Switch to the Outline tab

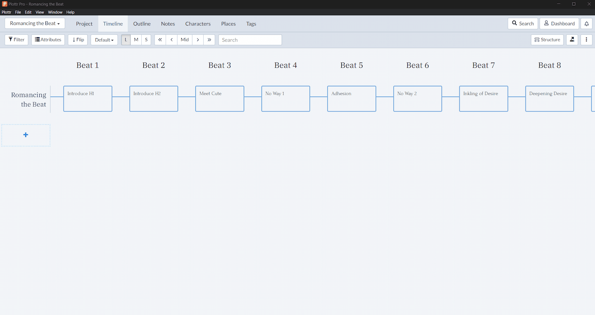pos(142,24)
